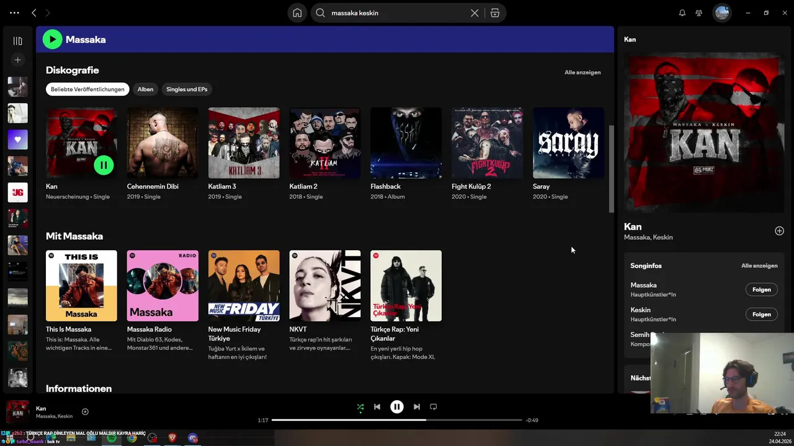Open now playing Kan cover thumbnail
Image resolution: width=794 pixels, height=446 pixels.
(x=17, y=412)
